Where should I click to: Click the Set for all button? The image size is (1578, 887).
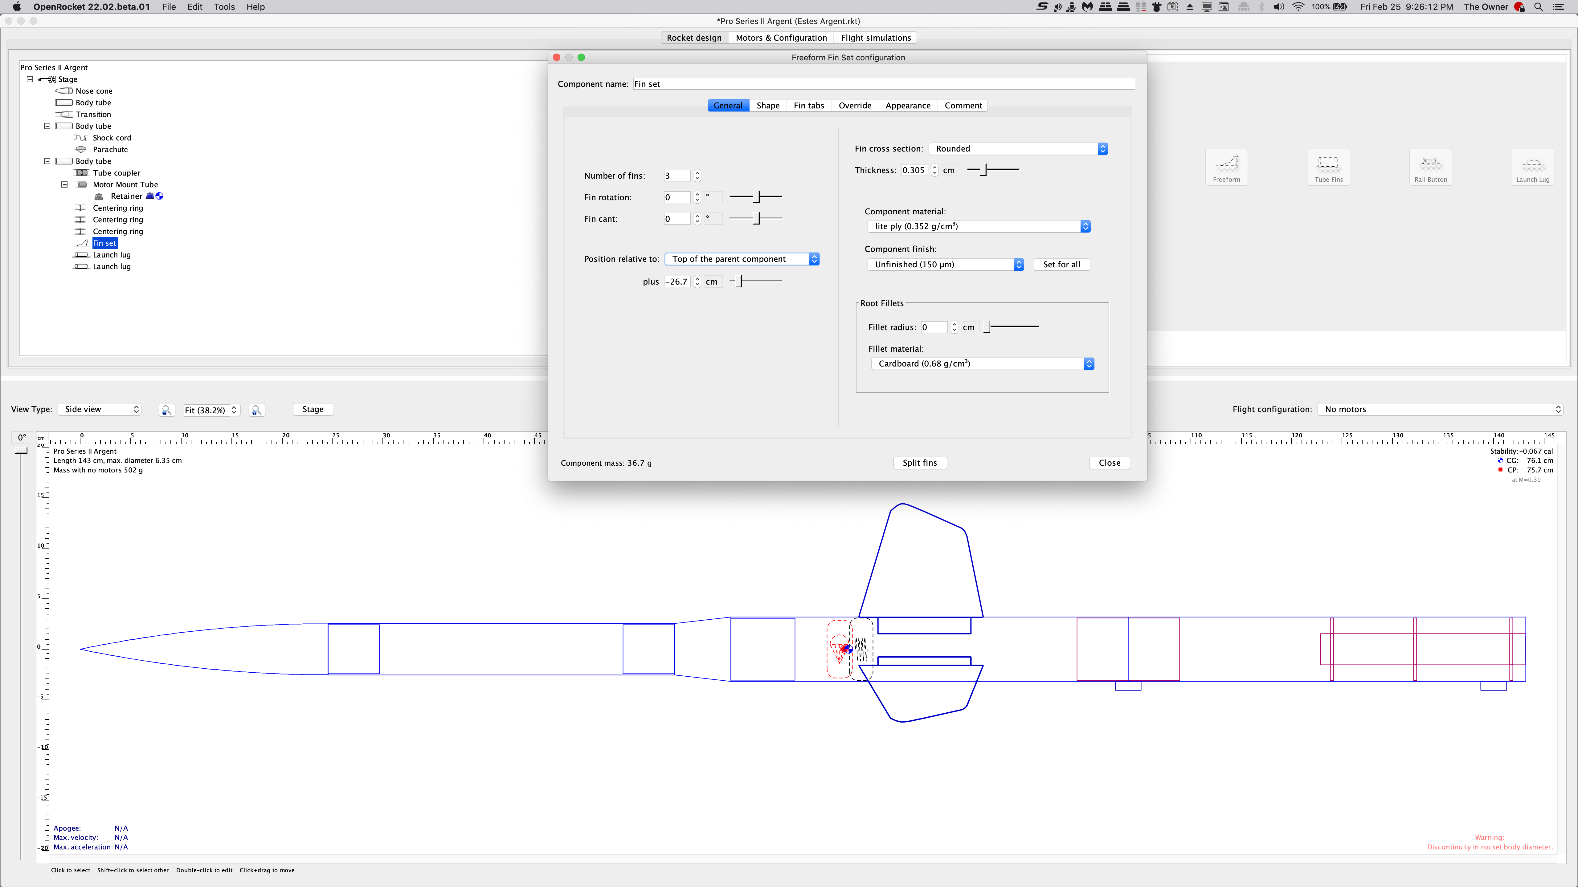pyautogui.click(x=1061, y=264)
